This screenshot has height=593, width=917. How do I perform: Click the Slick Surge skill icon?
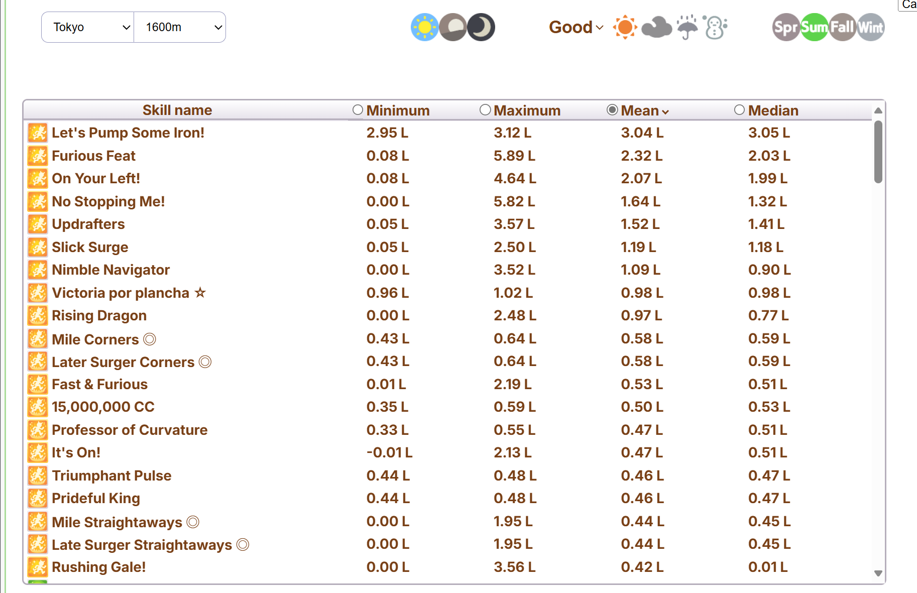[x=38, y=247]
